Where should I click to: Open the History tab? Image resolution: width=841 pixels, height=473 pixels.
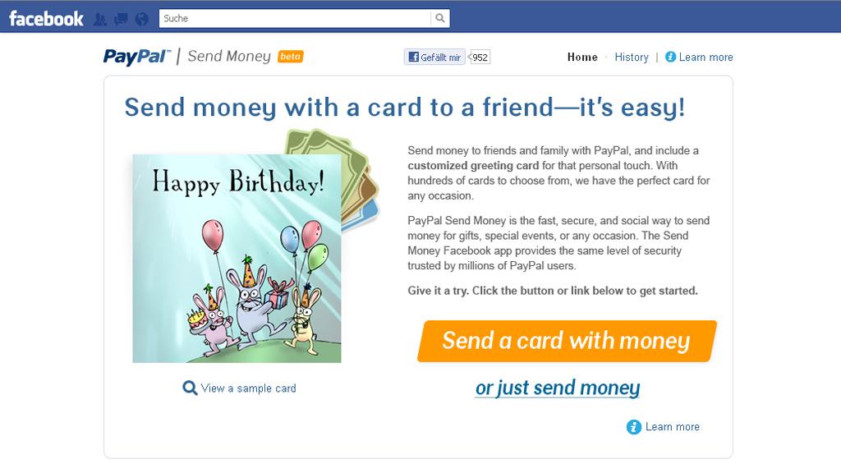click(632, 57)
